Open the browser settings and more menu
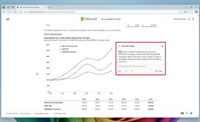 [191, 12]
